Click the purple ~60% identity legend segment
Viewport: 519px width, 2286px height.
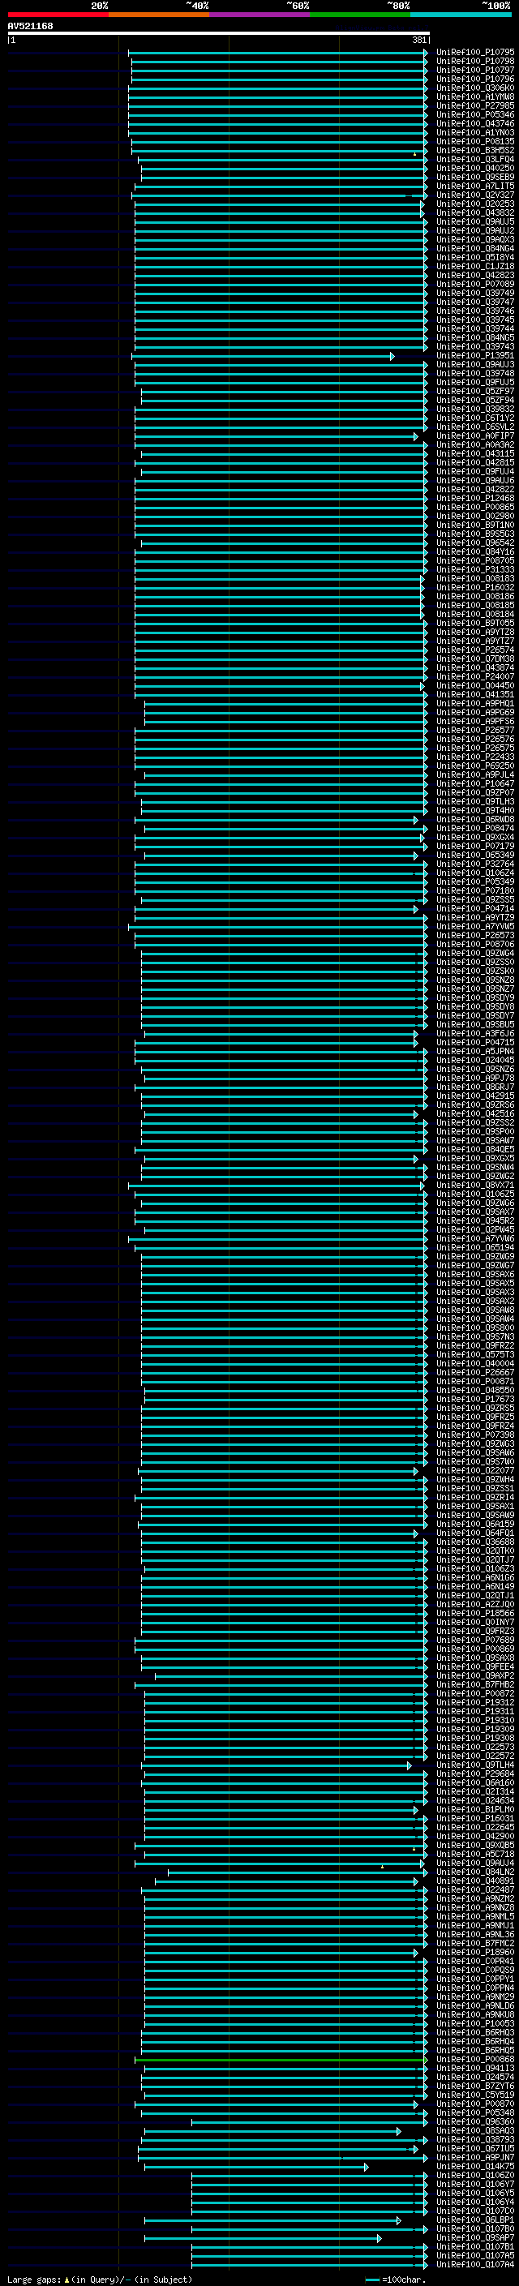[x=260, y=15]
